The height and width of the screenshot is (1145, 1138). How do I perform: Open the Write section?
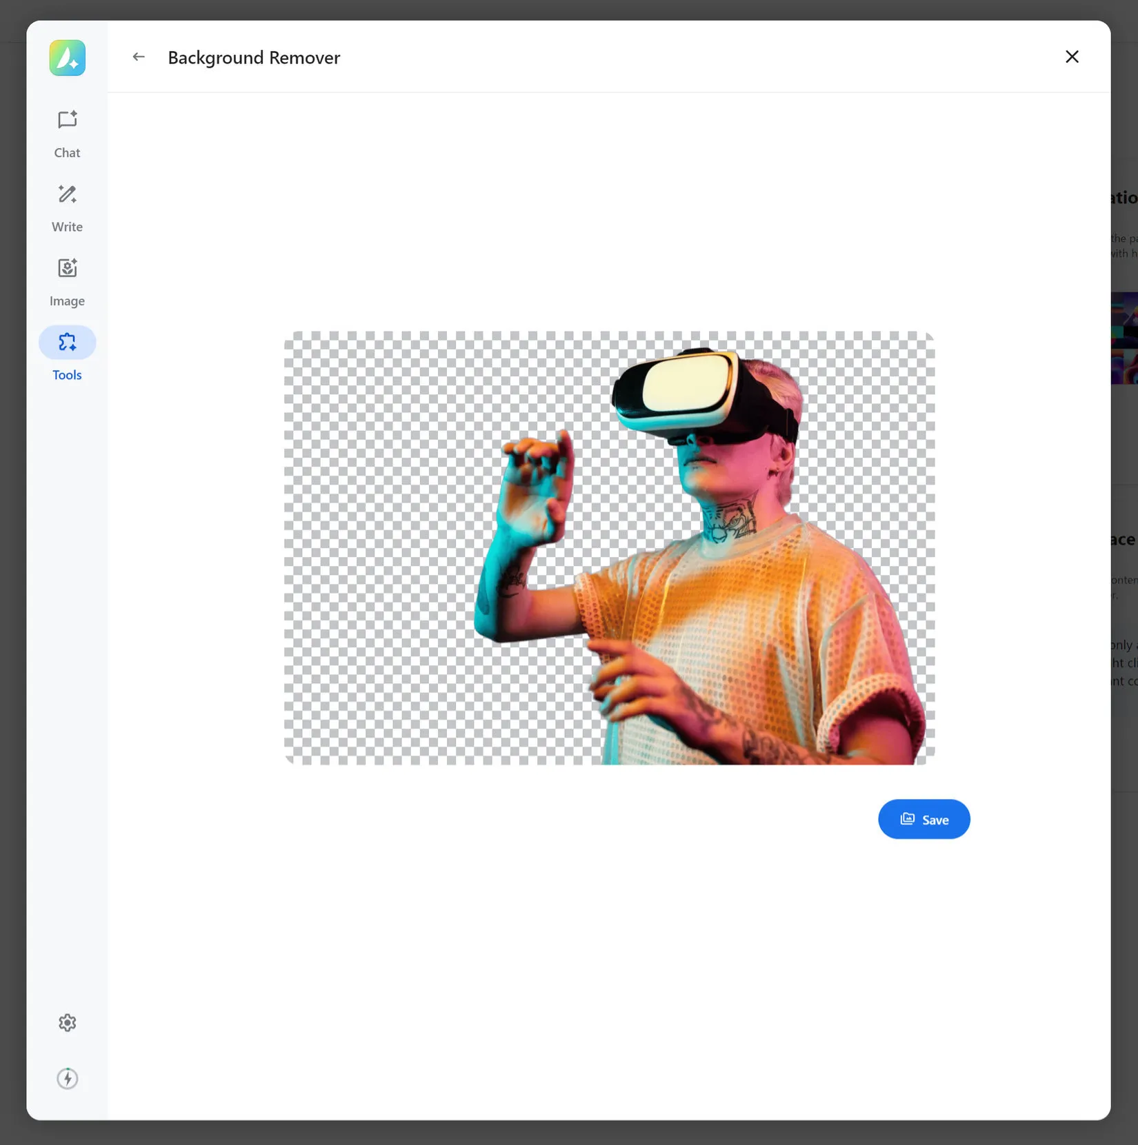click(67, 208)
